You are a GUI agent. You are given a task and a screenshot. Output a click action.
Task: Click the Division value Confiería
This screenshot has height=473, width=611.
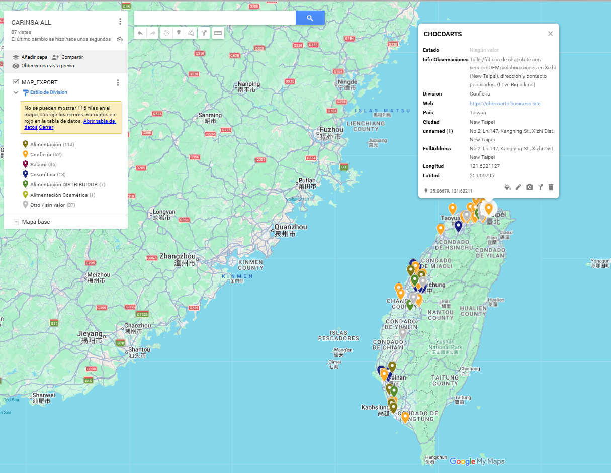tap(480, 94)
